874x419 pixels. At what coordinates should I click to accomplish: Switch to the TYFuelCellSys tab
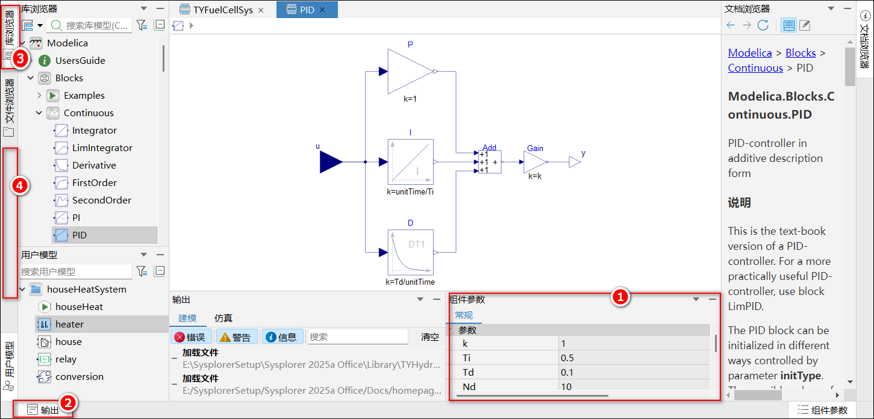(x=223, y=10)
